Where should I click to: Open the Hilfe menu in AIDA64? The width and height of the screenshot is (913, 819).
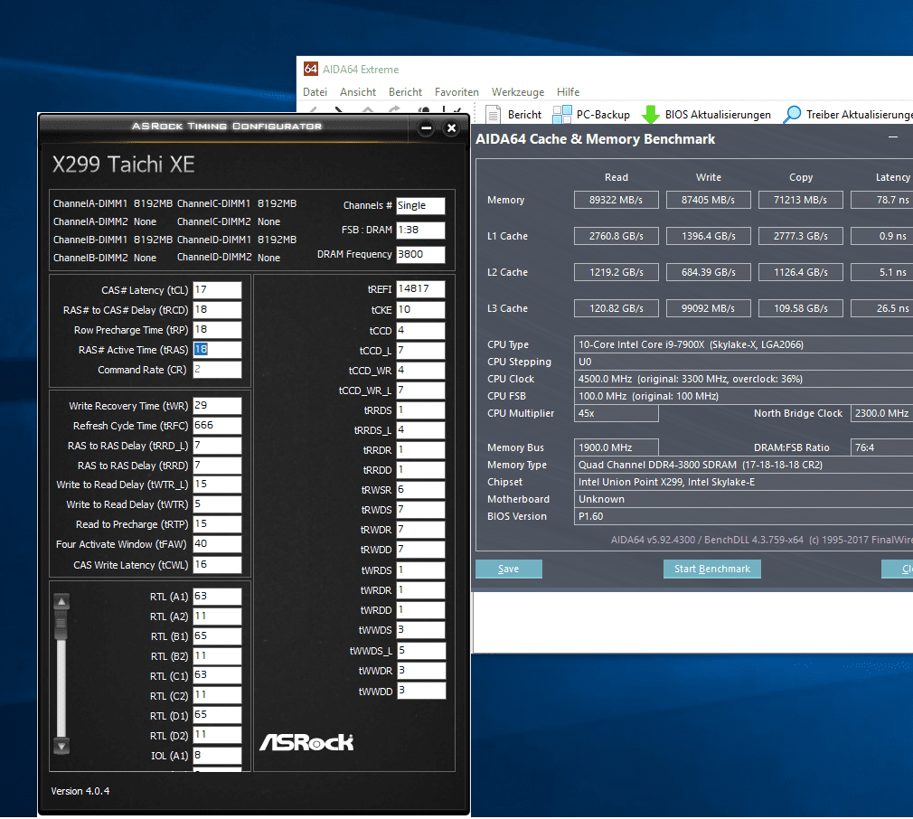569,92
